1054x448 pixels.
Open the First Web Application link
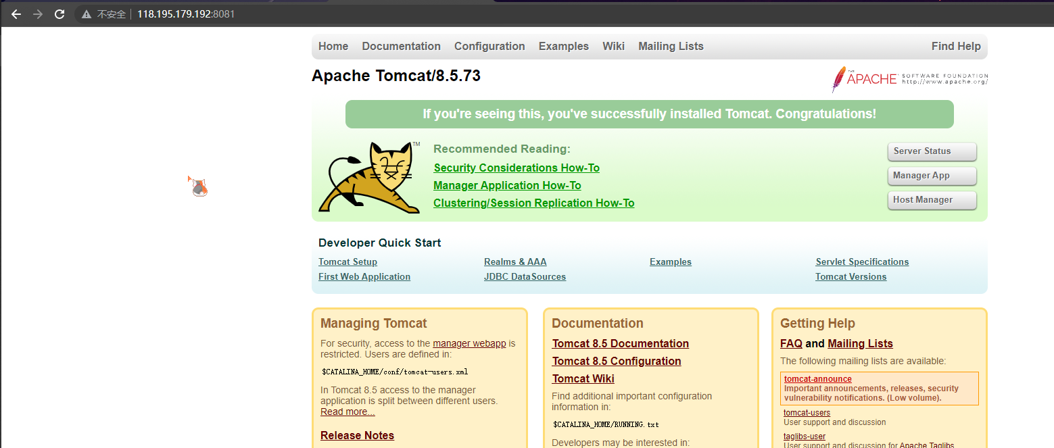[364, 277]
